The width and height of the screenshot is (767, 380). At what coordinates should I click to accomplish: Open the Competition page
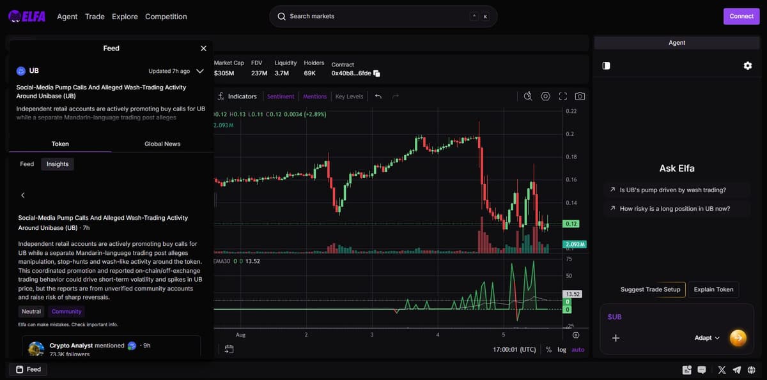166,17
